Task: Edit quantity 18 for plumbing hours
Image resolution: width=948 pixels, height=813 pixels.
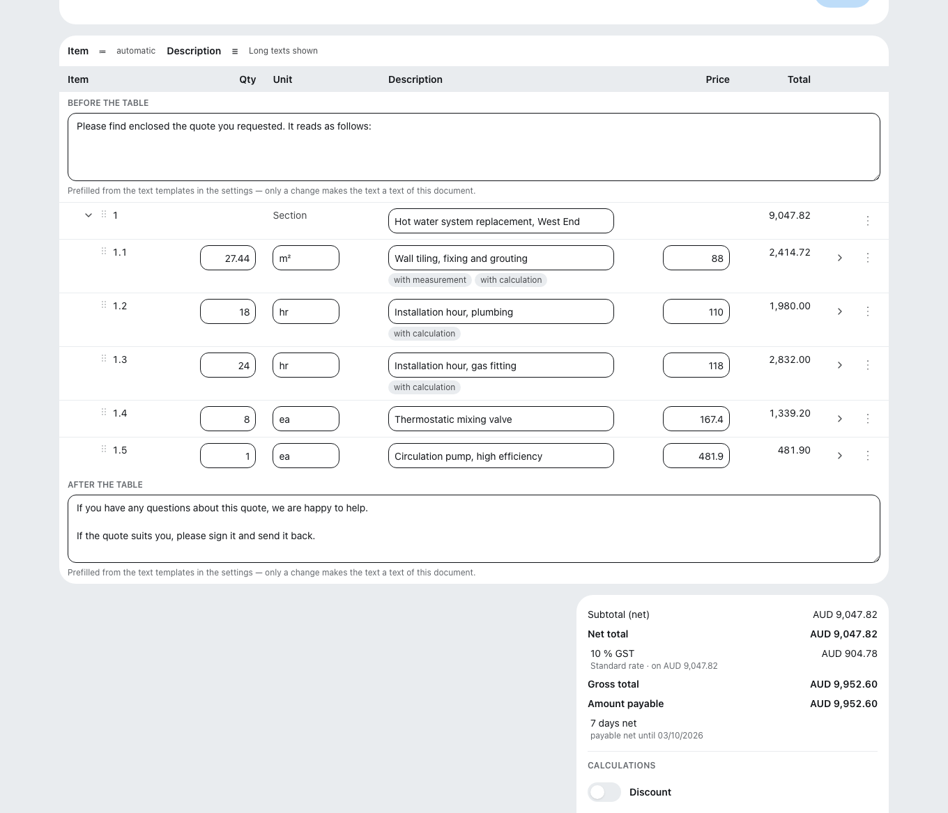Action: point(228,311)
